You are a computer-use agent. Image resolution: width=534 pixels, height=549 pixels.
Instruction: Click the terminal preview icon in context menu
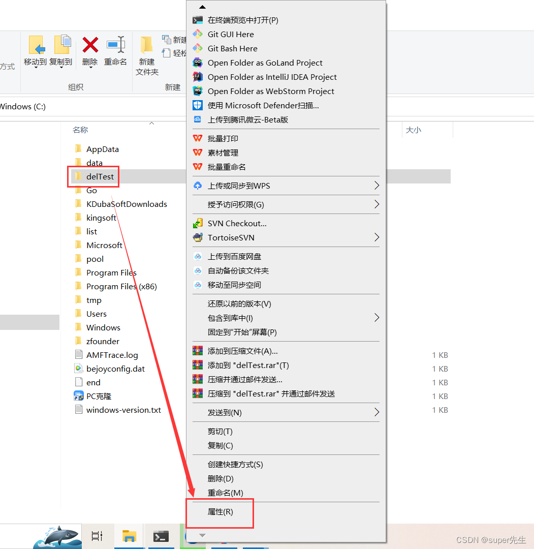198,20
